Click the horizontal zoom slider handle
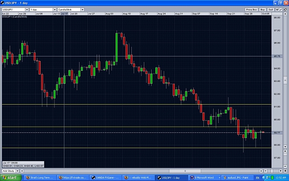Screen dimensions: 289x181 click(272, 171)
